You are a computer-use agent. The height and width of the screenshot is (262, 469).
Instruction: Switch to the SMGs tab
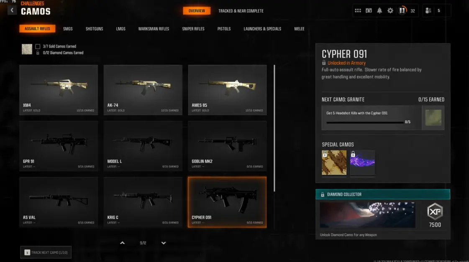(68, 29)
